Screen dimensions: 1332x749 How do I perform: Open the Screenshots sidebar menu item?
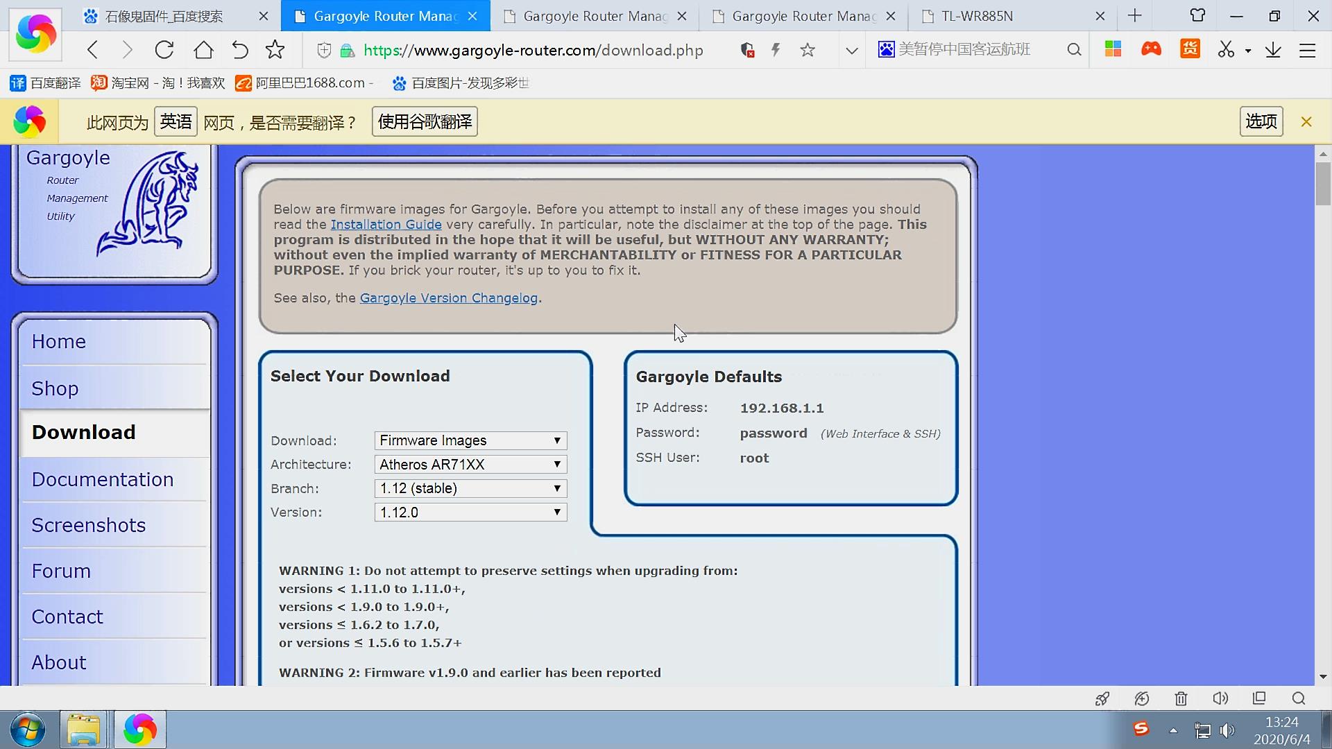click(x=89, y=525)
